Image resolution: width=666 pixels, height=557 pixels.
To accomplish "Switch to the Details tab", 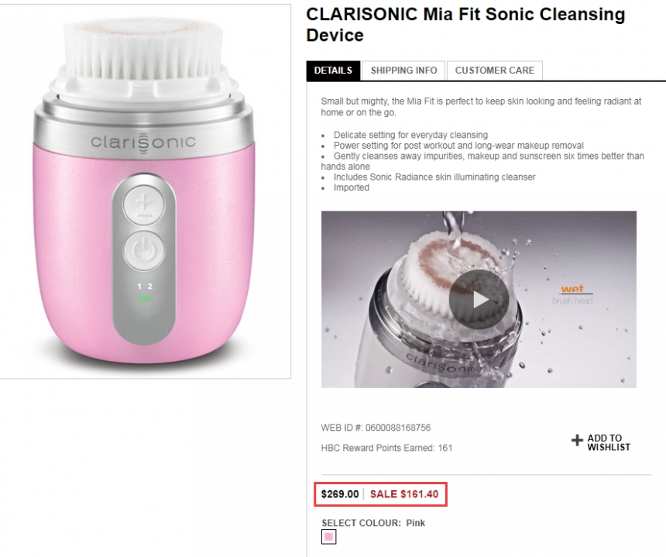I will [x=333, y=70].
